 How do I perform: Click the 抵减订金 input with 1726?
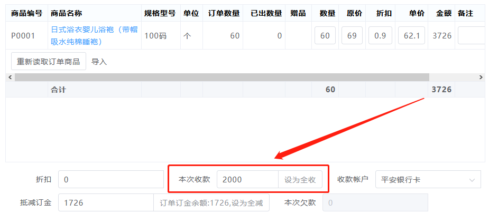click(x=106, y=202)
